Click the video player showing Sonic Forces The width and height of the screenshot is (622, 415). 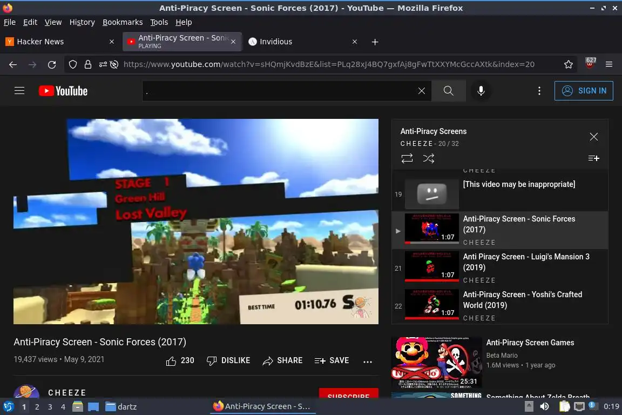[x=196, y=222]
